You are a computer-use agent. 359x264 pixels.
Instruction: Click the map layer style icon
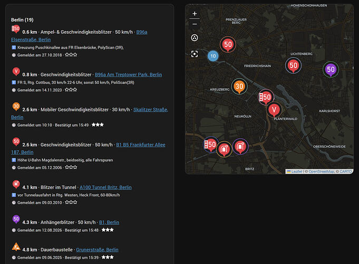point(195,37)
